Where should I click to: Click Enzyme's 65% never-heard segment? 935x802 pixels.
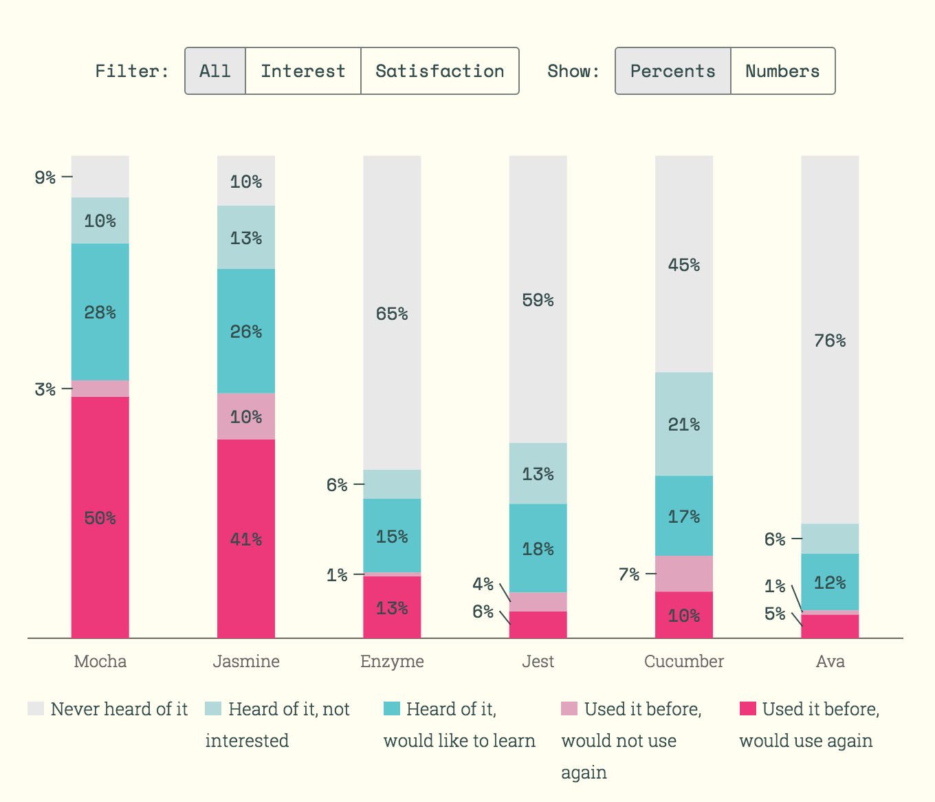392,314
